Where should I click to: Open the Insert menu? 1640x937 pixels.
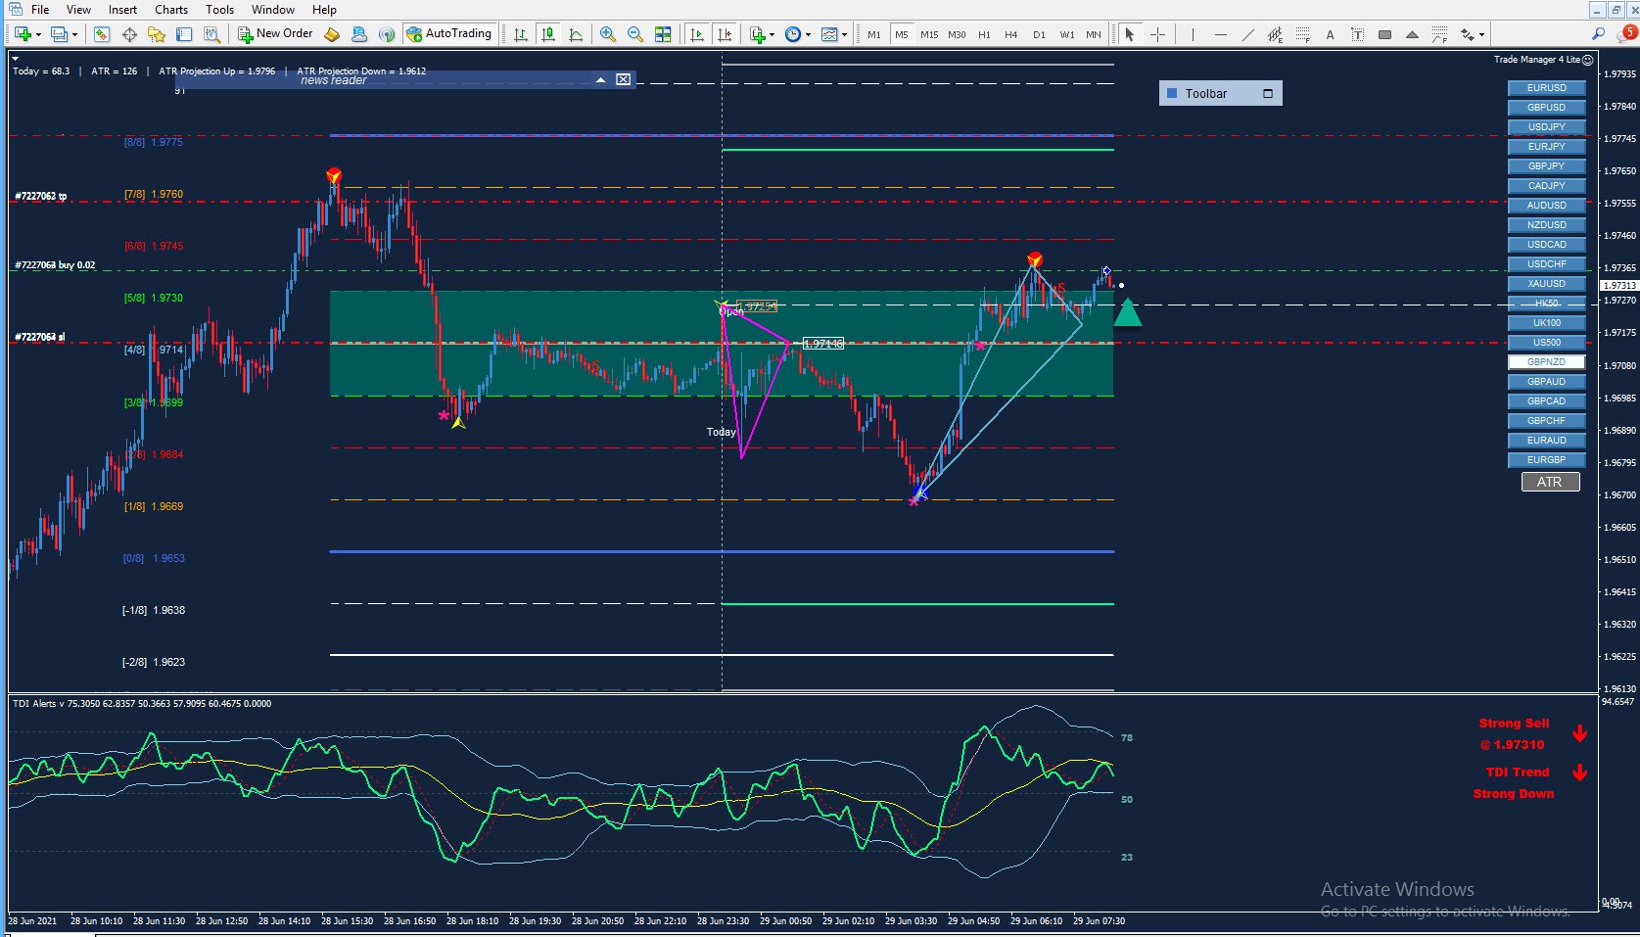point(122,10)
